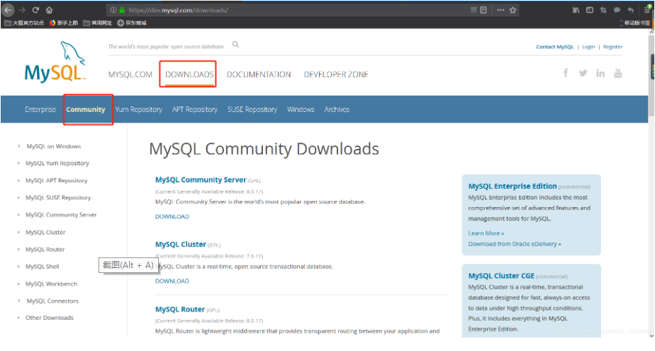Open the 常用网址 bookmark folder
The image size is (655, 351).
[97, 23]
